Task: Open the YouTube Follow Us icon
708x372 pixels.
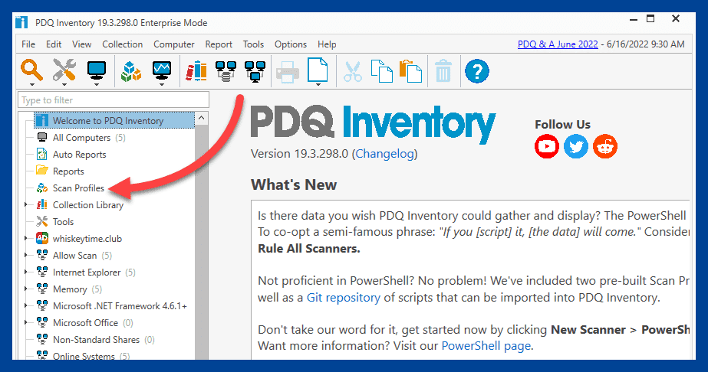Action: pyautogui.click(x=547, y=146)
